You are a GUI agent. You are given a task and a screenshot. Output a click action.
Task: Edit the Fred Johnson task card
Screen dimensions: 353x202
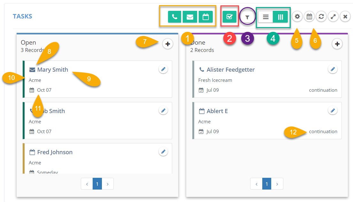tap(163, 152)
